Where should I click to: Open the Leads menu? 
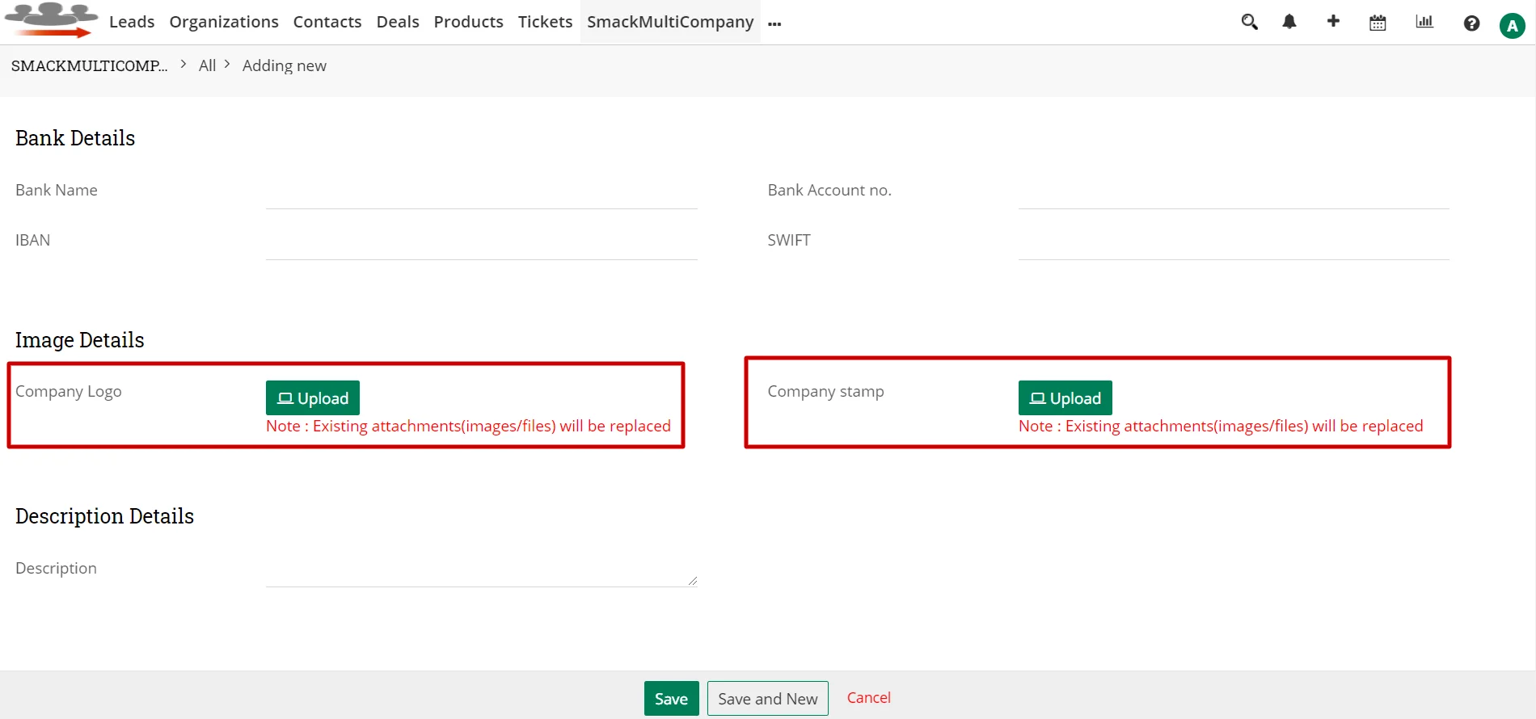pyautogui.click(x=132, y=22)
